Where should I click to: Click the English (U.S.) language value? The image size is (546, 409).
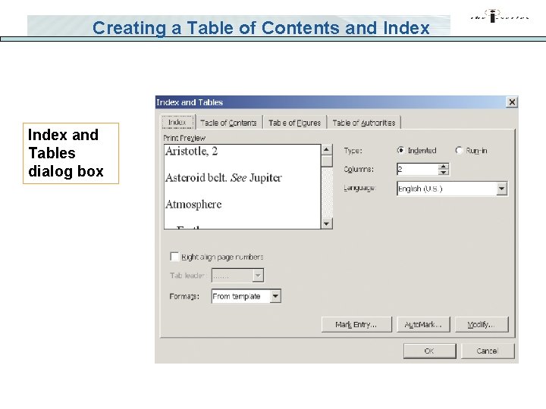[420, 189]
